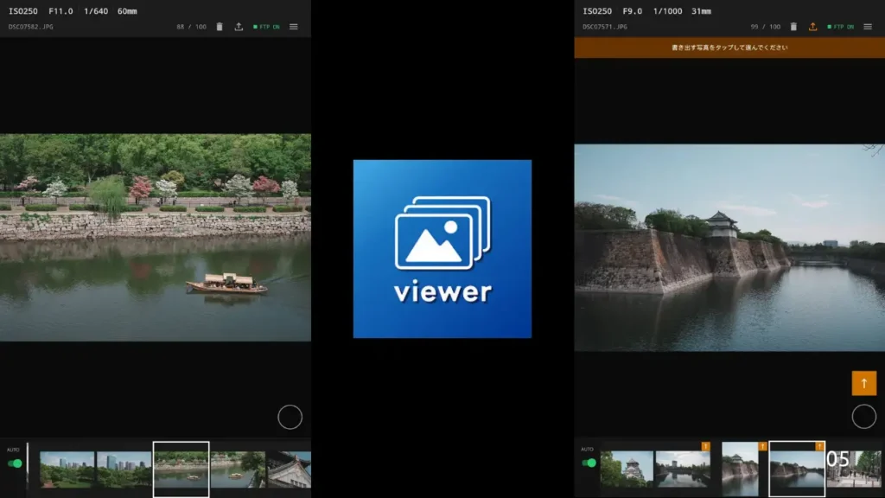This screenshot has width=885, height=498.
Task: Open the hamburger menu in the DSC07582.JPG screen
Action: click(x=294, y=27)
